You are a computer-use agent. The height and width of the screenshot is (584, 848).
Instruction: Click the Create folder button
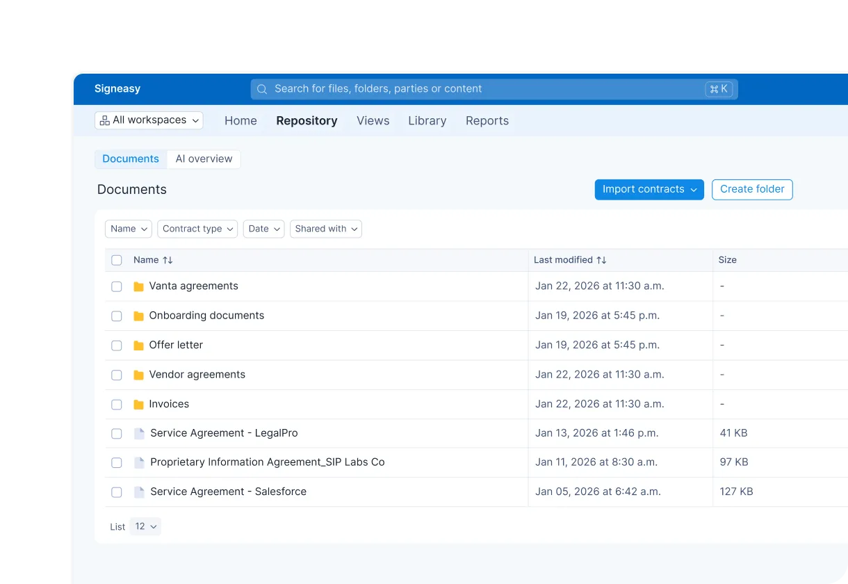[752, 189]
